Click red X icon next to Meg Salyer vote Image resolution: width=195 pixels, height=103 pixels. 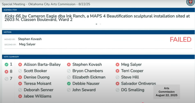(117, 64)
